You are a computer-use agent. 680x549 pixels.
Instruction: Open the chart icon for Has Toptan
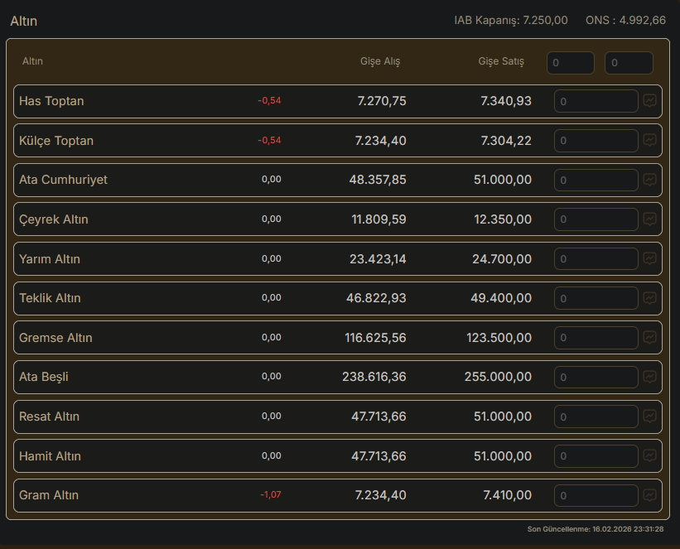click(x=650, y=101)
